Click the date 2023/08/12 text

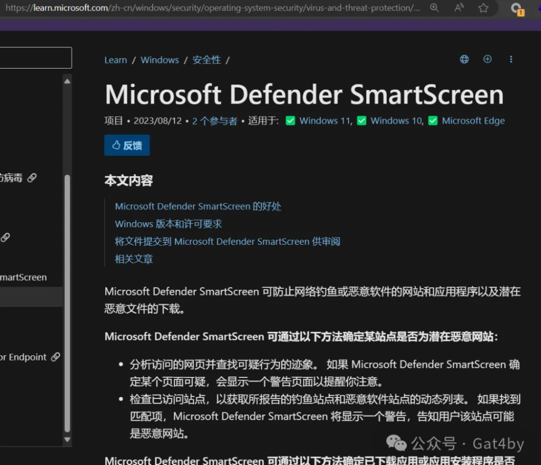[157, 121]
